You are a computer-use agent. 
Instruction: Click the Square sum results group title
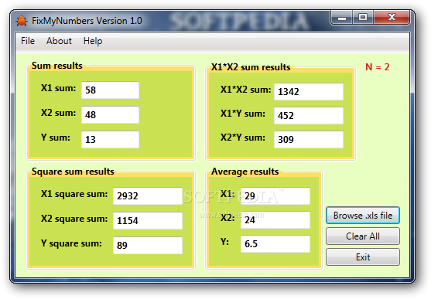coord(73,172)
